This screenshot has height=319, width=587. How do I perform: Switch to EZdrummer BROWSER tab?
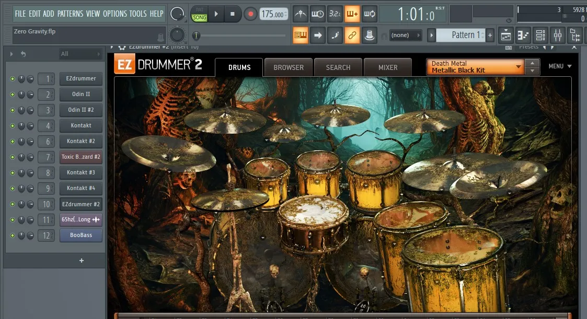288,68
